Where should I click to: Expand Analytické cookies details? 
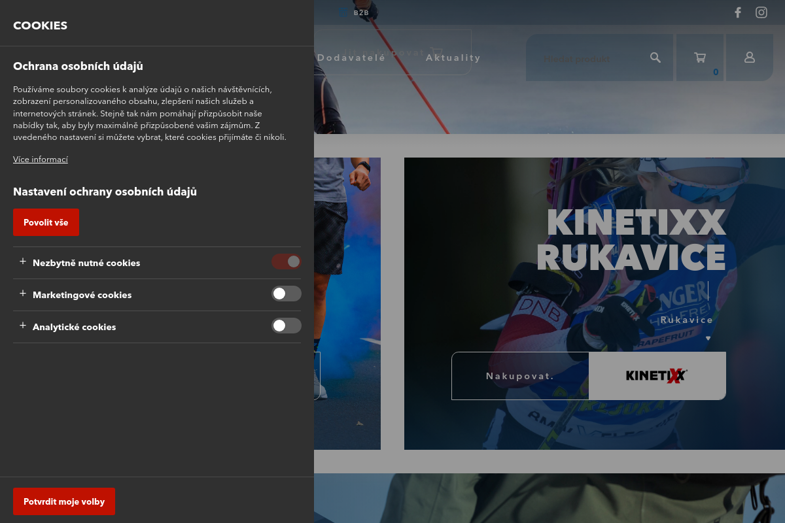click(x=23, y=326)
